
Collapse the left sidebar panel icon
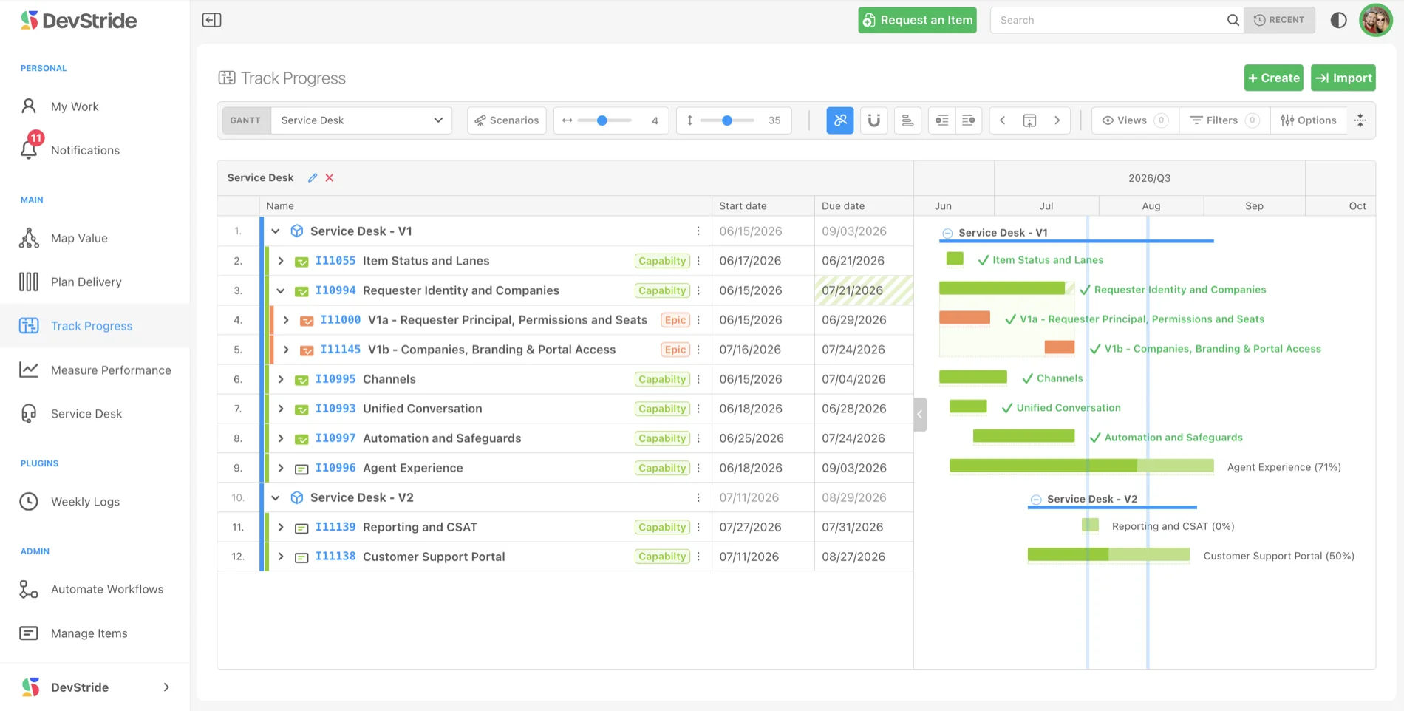211,20
